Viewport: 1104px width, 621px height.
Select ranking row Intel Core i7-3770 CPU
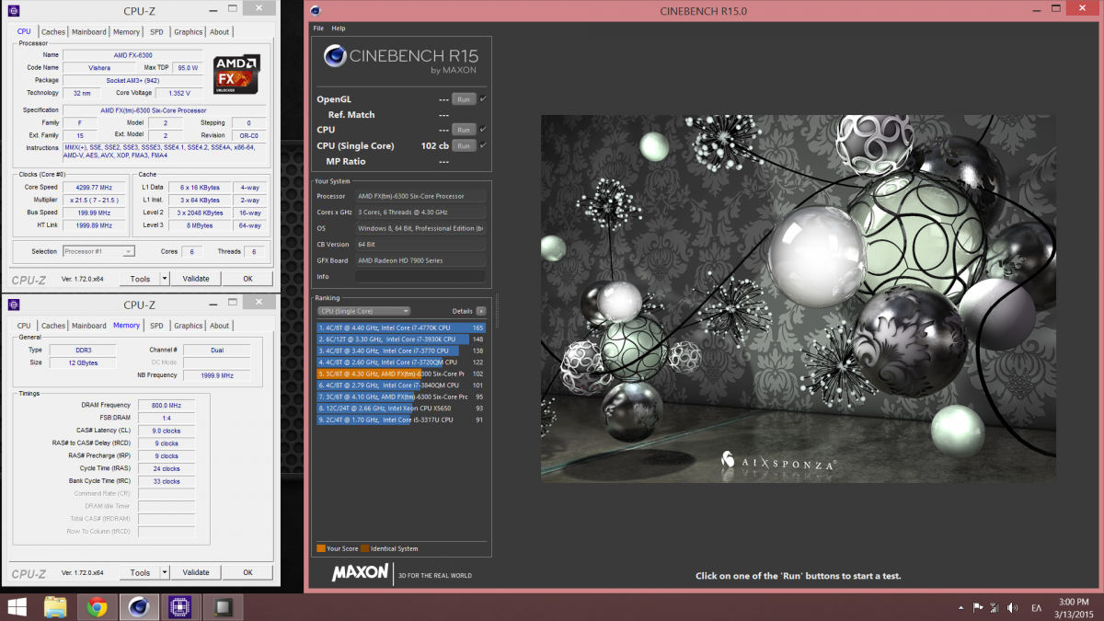point(401,351)
